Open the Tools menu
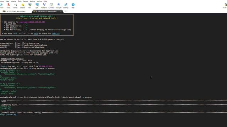The width and height of the screenshot is (227, 127). click(20, 1)
